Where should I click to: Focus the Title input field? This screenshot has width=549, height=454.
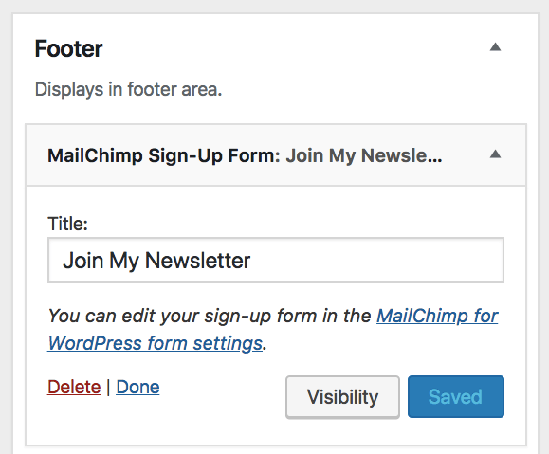(x=276, y=260)
